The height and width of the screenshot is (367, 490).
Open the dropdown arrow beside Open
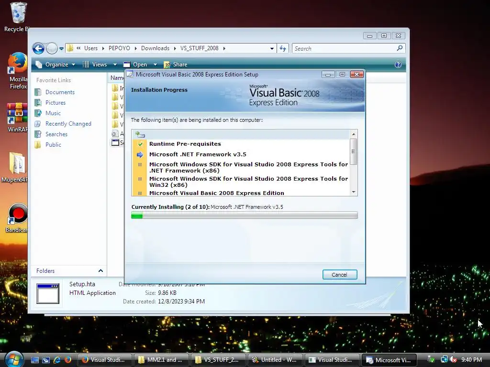point(155,65)
